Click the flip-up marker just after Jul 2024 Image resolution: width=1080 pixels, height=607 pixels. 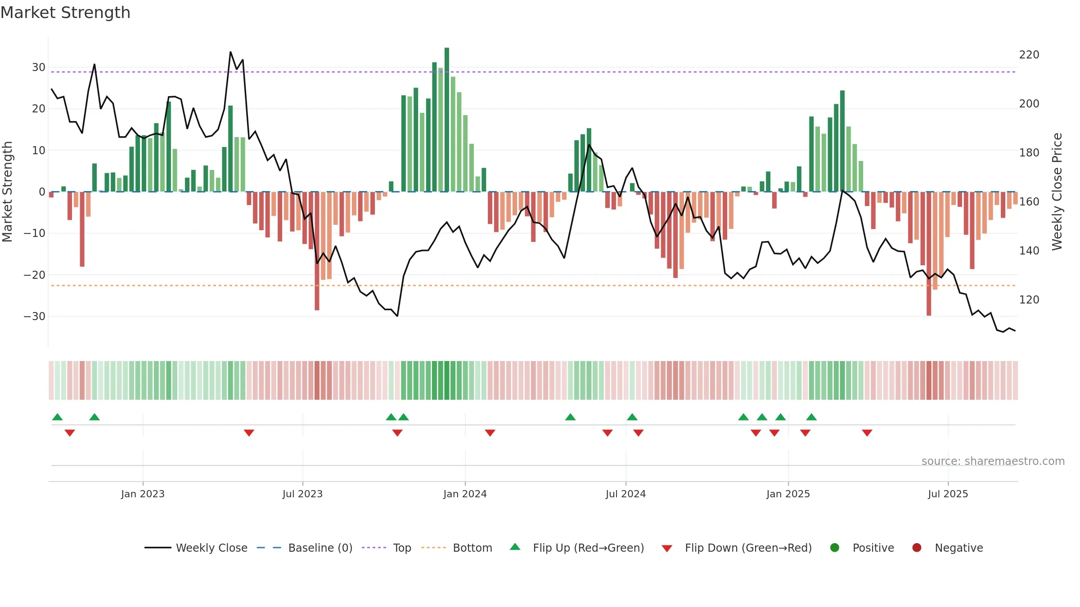coord(632,417)
